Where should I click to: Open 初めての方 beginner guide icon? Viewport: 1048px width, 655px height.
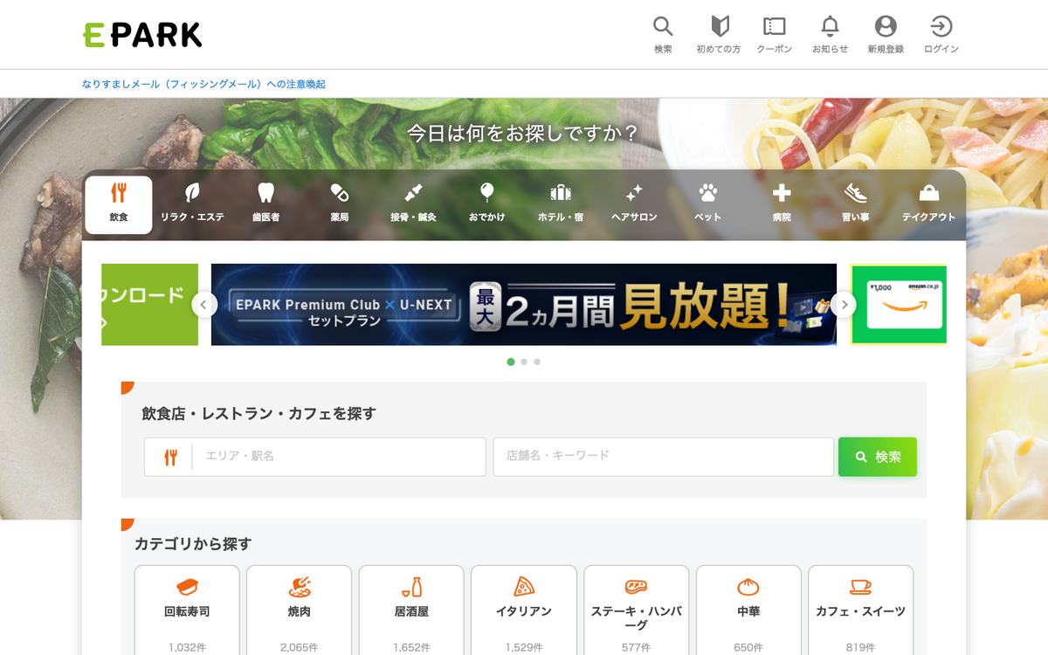[x=719, y=35]
